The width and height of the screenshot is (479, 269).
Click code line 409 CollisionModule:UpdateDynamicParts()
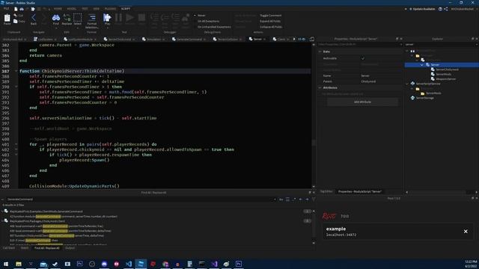74,186
